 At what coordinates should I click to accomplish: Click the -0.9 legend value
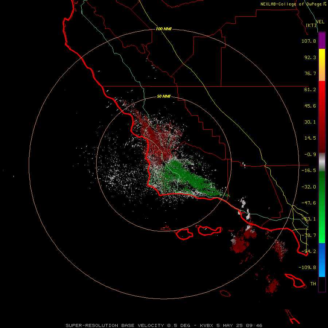[x=310, y=155]
